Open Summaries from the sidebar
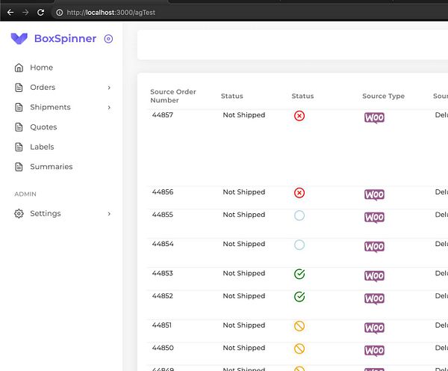 tap(51, 167)
